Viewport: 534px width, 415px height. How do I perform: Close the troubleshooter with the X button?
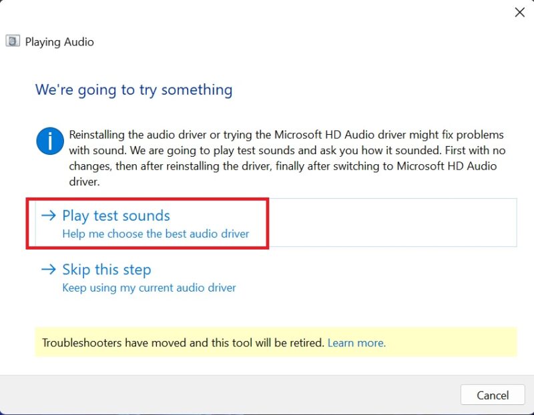click(519, 12)
